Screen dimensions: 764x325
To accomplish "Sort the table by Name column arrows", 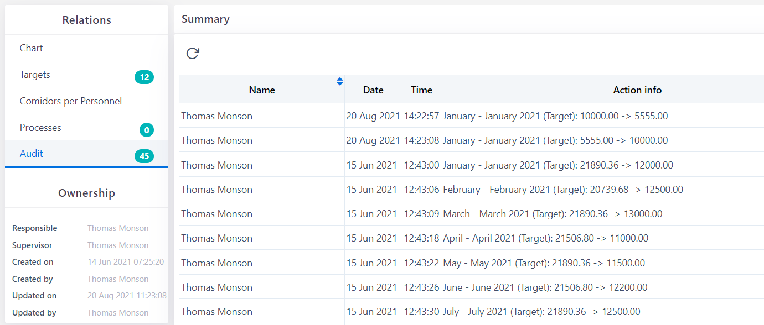I will [340, 81].
